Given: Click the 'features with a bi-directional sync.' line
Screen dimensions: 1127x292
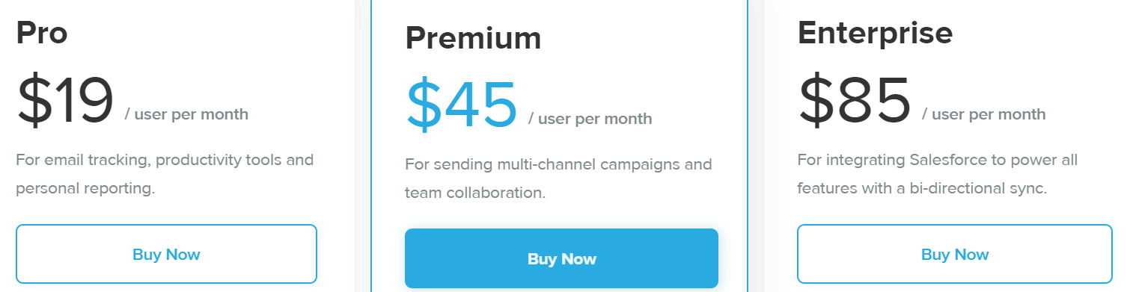Looking at the screenshot, I should (922, 188).
